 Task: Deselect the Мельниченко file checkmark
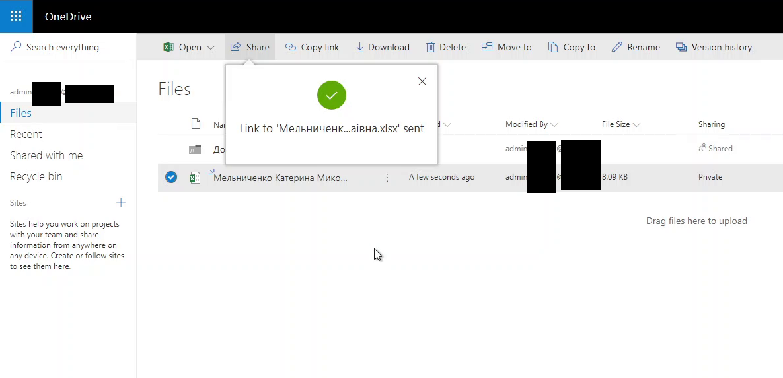170,176
